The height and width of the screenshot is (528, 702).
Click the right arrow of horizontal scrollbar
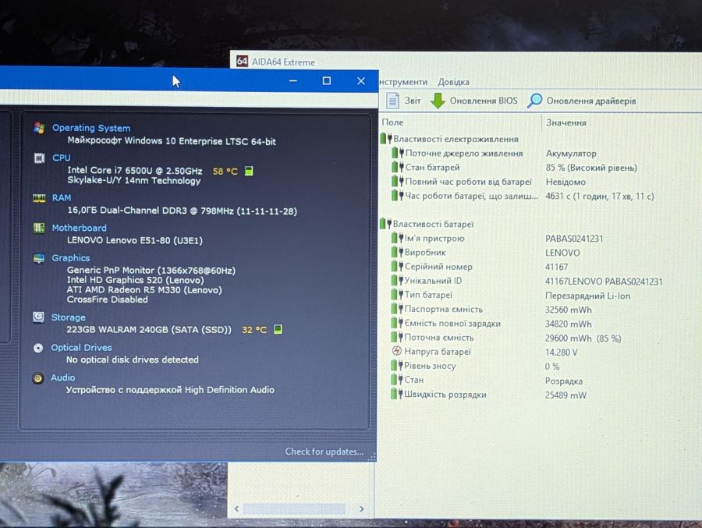point(362,509)
